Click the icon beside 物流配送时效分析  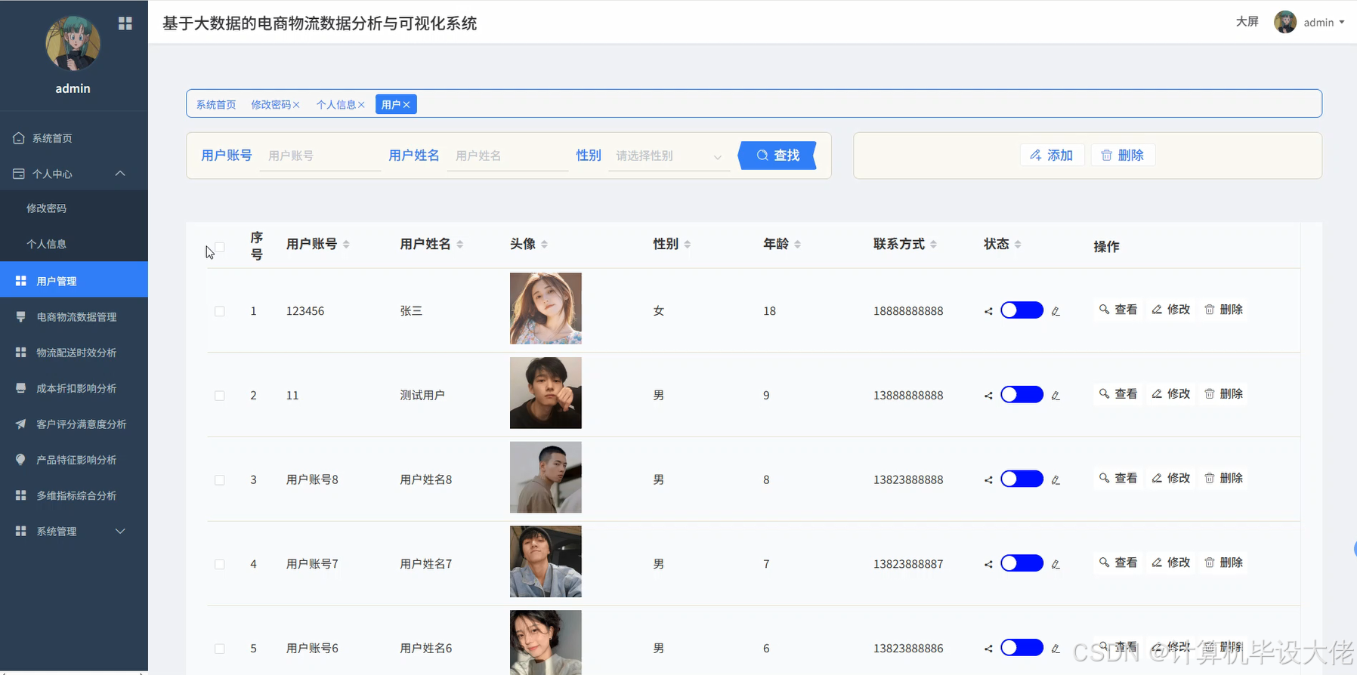click(21, 353)
